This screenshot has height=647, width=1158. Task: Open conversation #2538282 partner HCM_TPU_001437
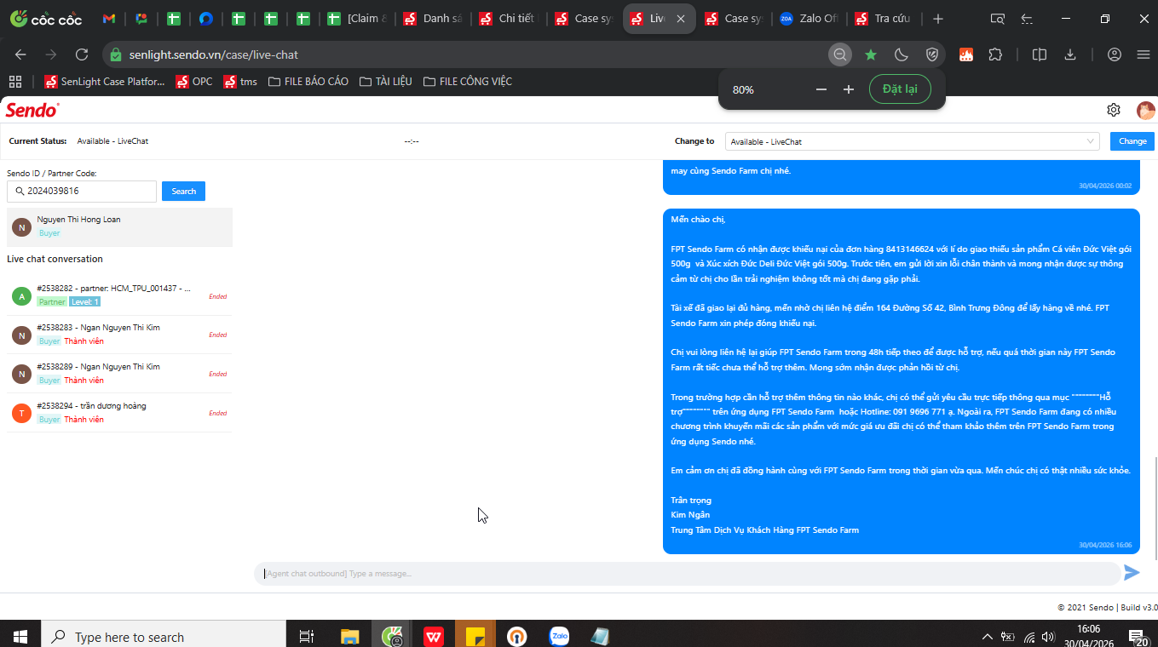pos(119,295)
